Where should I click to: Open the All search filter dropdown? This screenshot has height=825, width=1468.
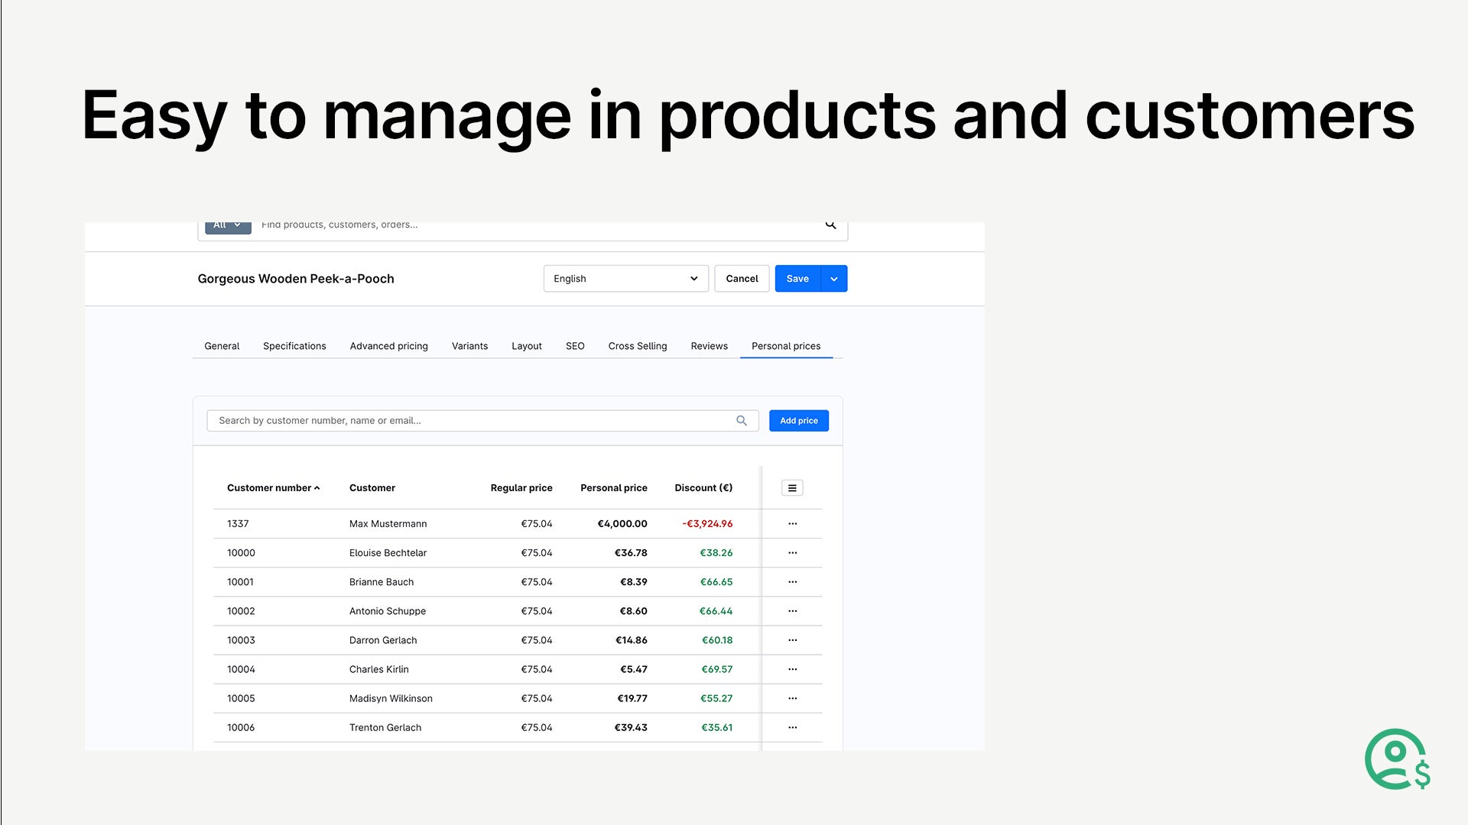click(228, 226)
